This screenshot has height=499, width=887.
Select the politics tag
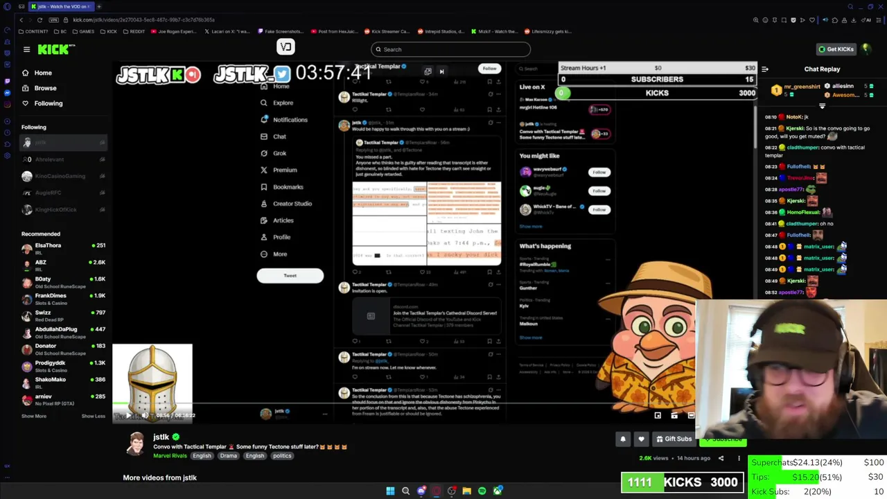(282, 456)
